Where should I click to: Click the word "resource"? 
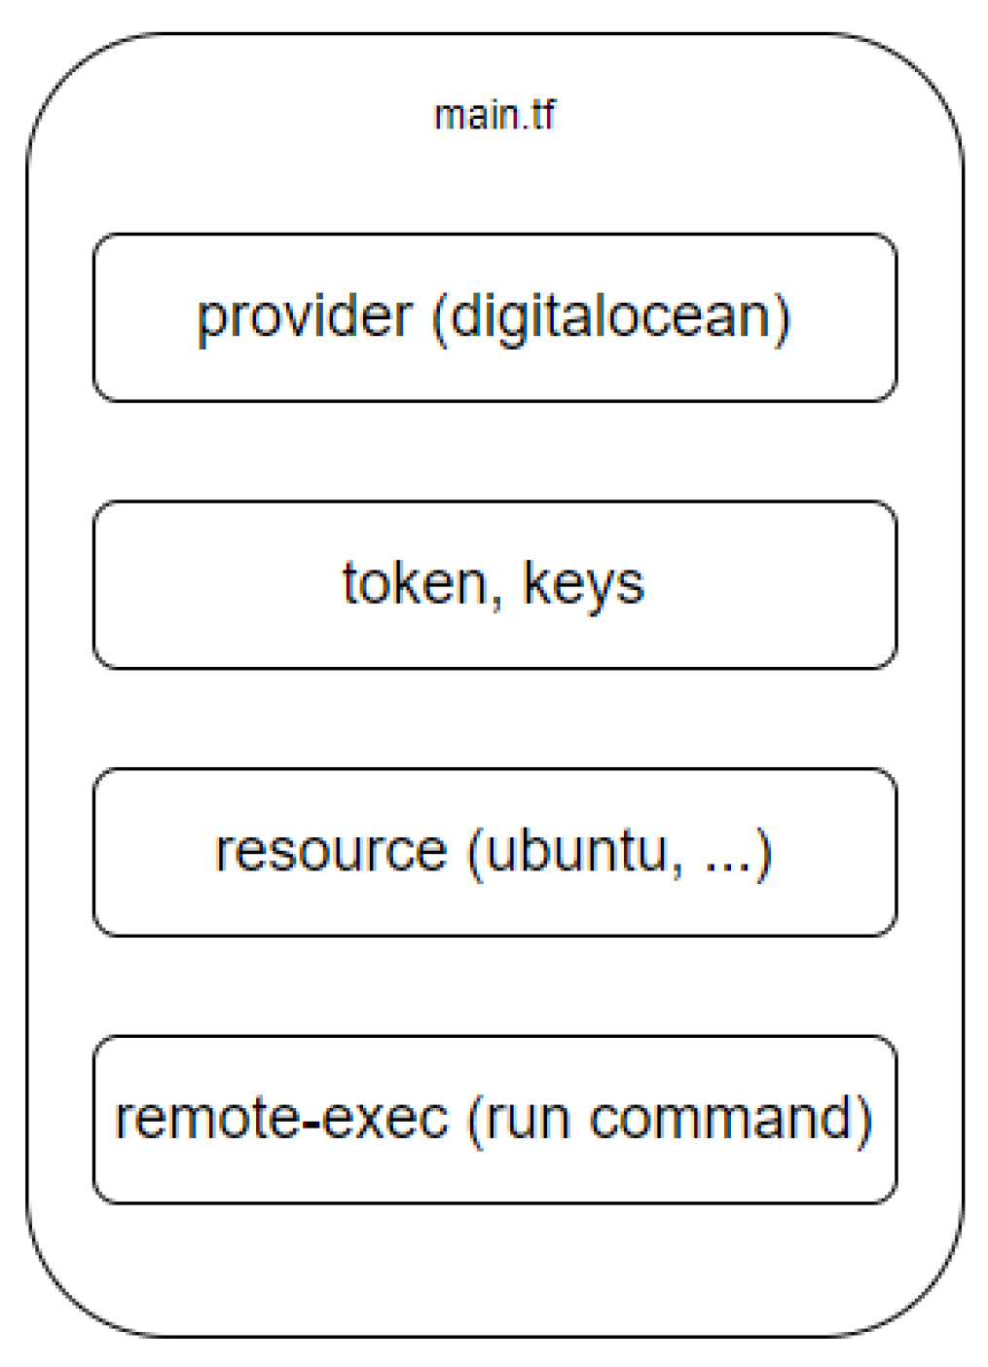331,851
